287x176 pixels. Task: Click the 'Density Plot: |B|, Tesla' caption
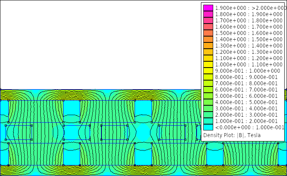(232, 136)
